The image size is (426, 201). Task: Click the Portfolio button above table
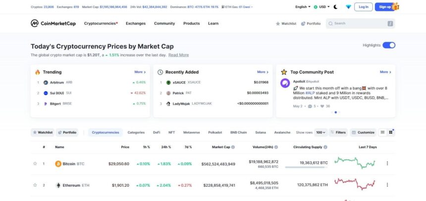[x=67, y=132]
